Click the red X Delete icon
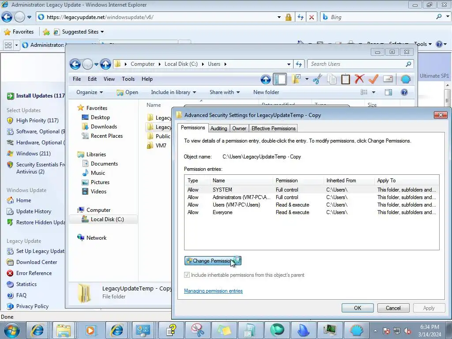The height and width of the screenshot is (339, 452). click(x=359, y=79)
